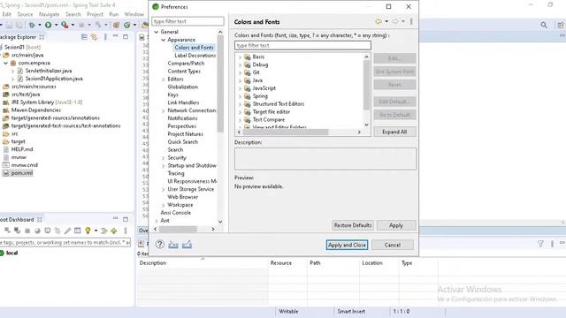The image size is (566, 318).
Task: Click the Forward arrow in Preferences header
Action: [x=395, y=21]
